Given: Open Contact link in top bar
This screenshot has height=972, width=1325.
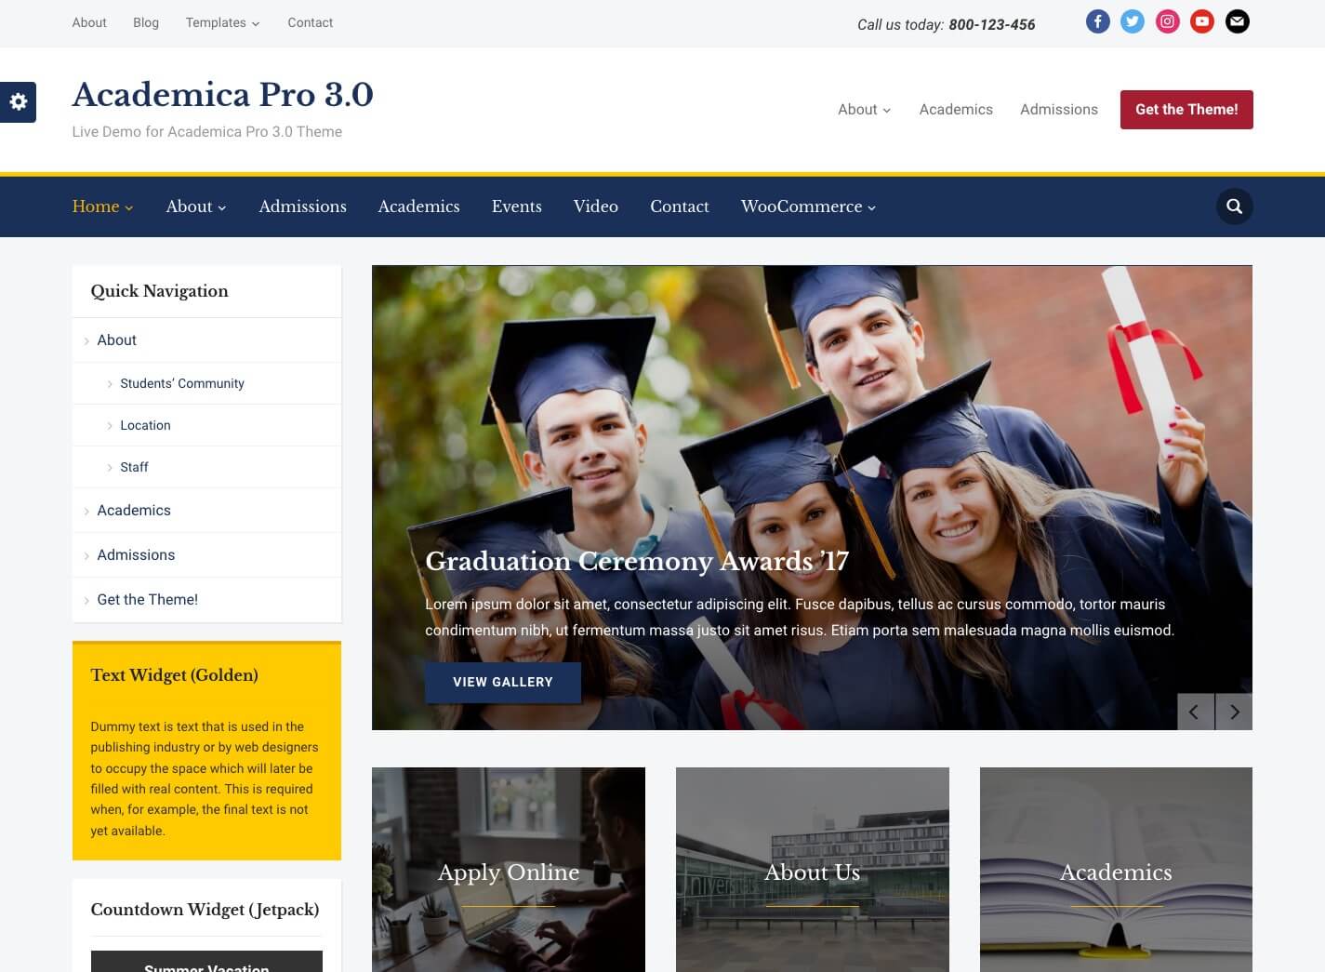Looking at the screenshot, I should [x=310, y=22].
